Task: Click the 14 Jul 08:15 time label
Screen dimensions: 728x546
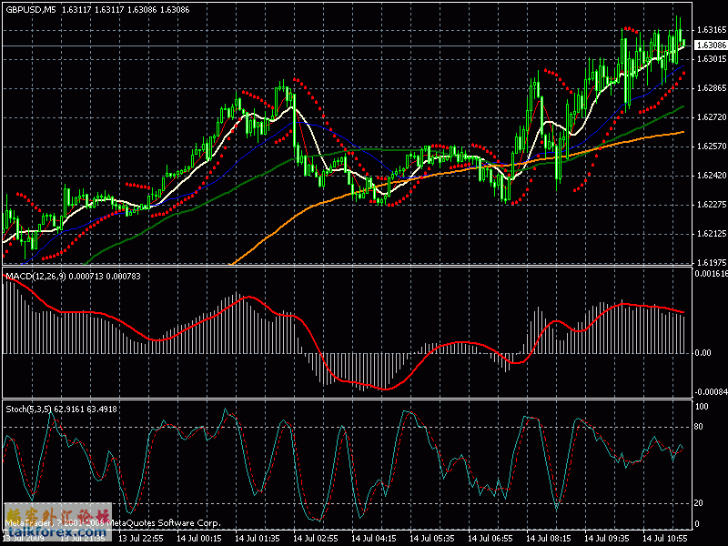Action: (549, 539)
